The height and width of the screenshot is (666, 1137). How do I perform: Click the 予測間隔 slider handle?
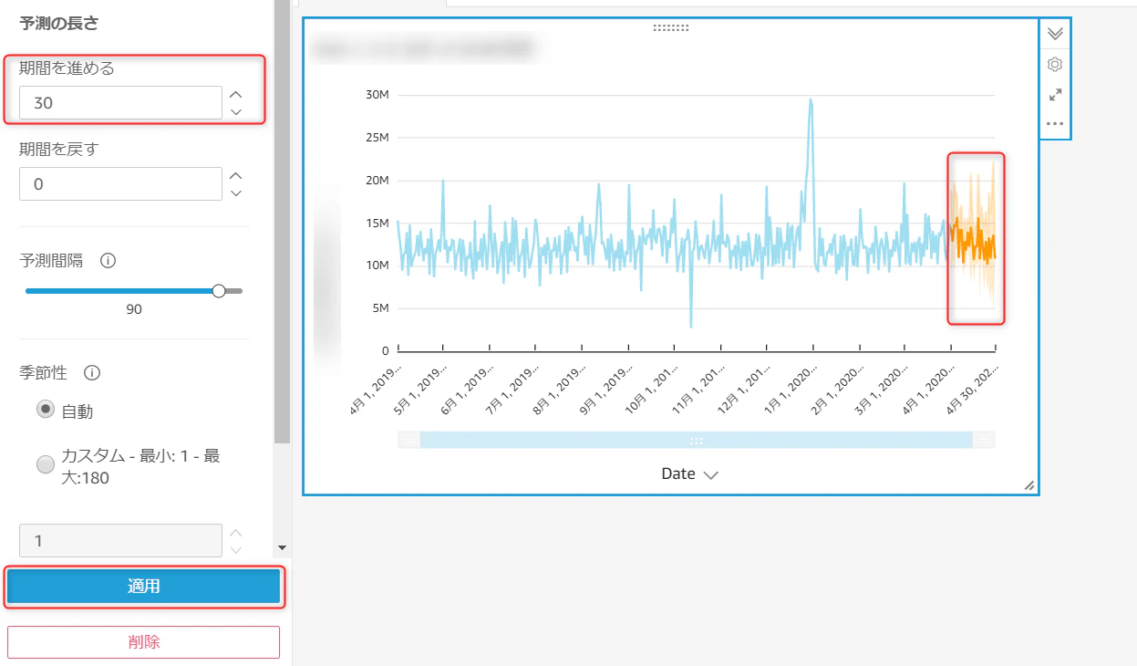[x=219, y=291]
